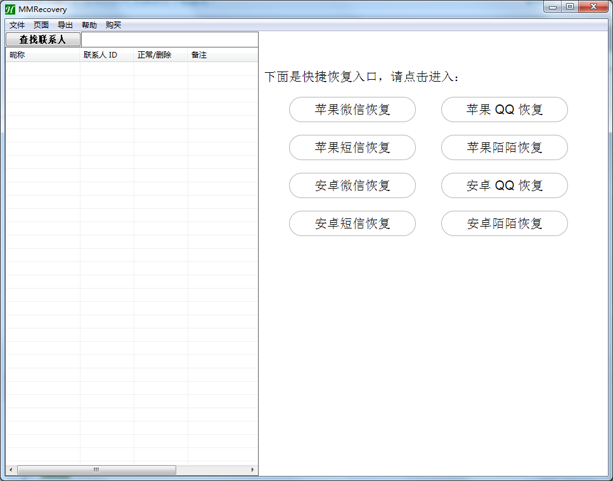The image size is (613, 481).
Task: Select 安卓陌陌恢复 entry
Action: [505, 223]
